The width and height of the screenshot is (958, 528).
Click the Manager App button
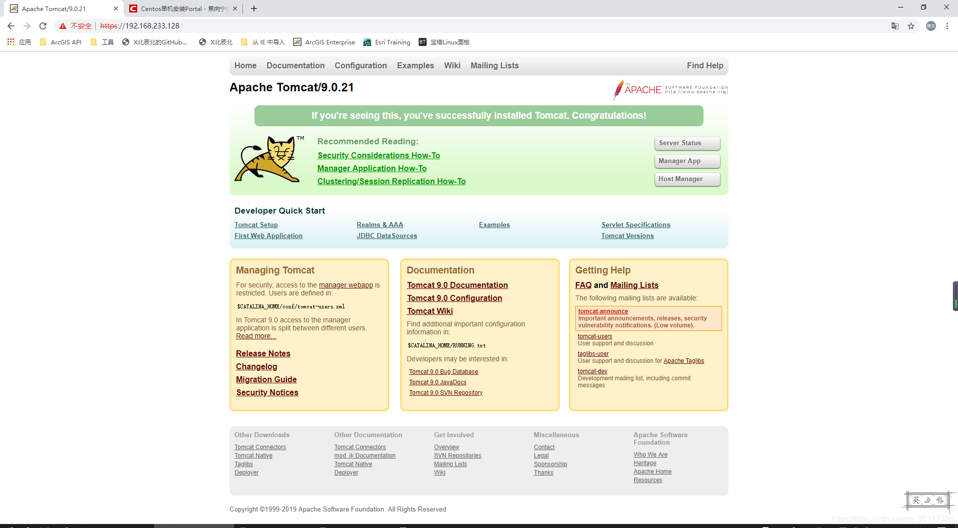(687, 161)
